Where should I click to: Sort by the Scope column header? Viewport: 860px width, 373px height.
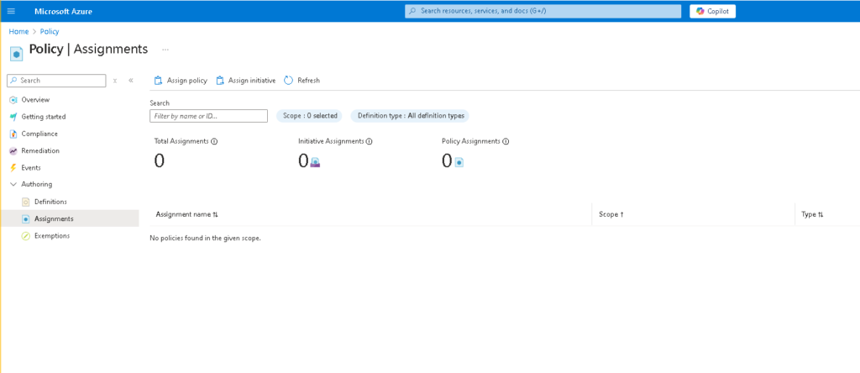pos(611,214)
